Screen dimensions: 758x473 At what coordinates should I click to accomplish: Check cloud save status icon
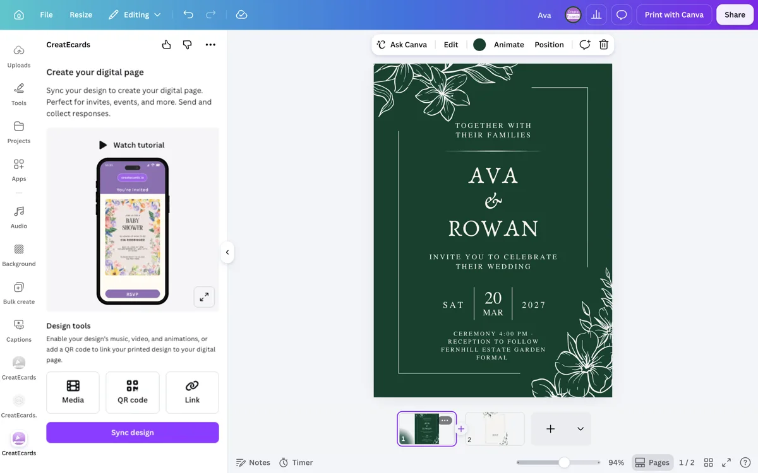pyautogui.click(x=241, y=15)
